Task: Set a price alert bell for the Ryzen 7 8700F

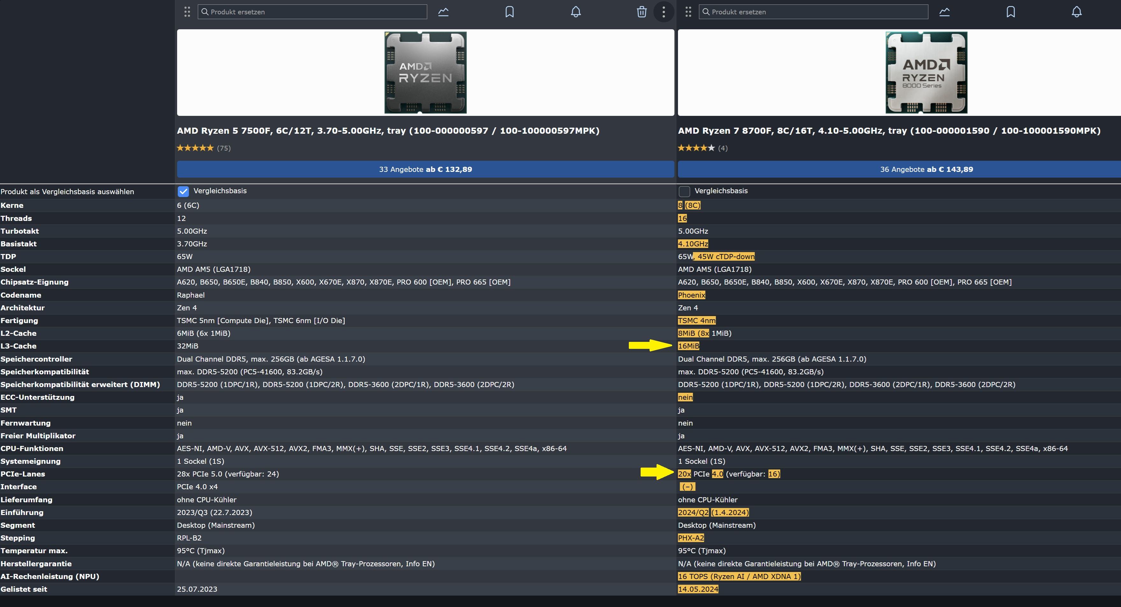Action: point(1076,12)
